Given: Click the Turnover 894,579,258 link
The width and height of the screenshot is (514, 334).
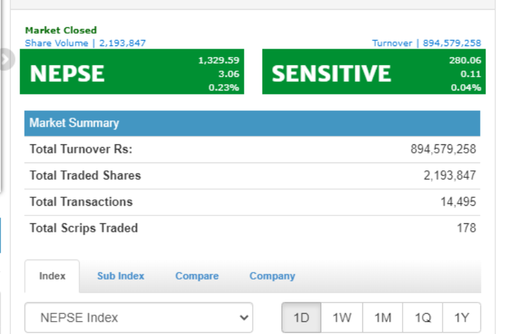Looking at the screenshot, I should (426, 43).
